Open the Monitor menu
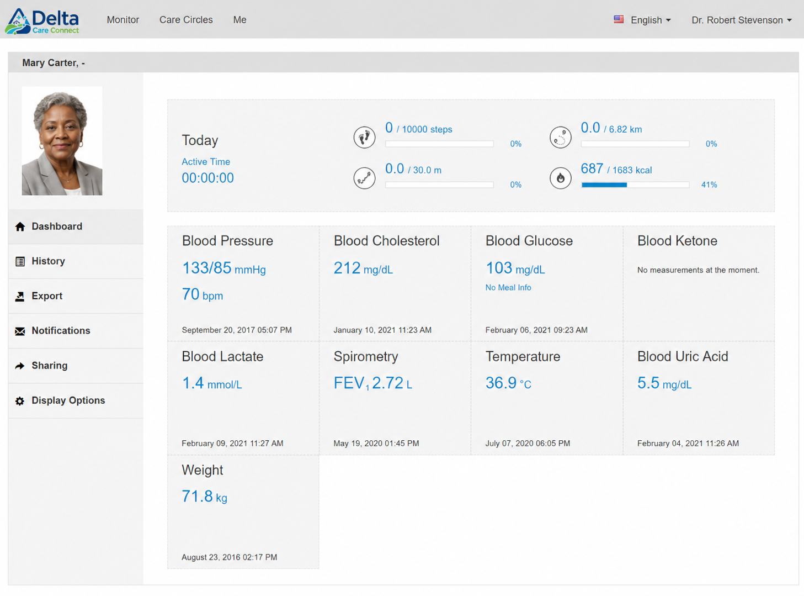 pyautogui.click(x=123, y=19)
